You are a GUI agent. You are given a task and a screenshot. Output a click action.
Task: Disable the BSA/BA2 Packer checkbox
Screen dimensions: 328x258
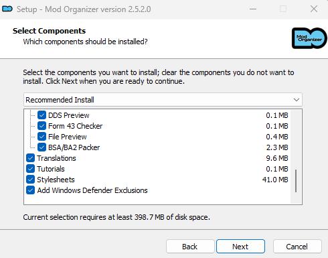42,147
